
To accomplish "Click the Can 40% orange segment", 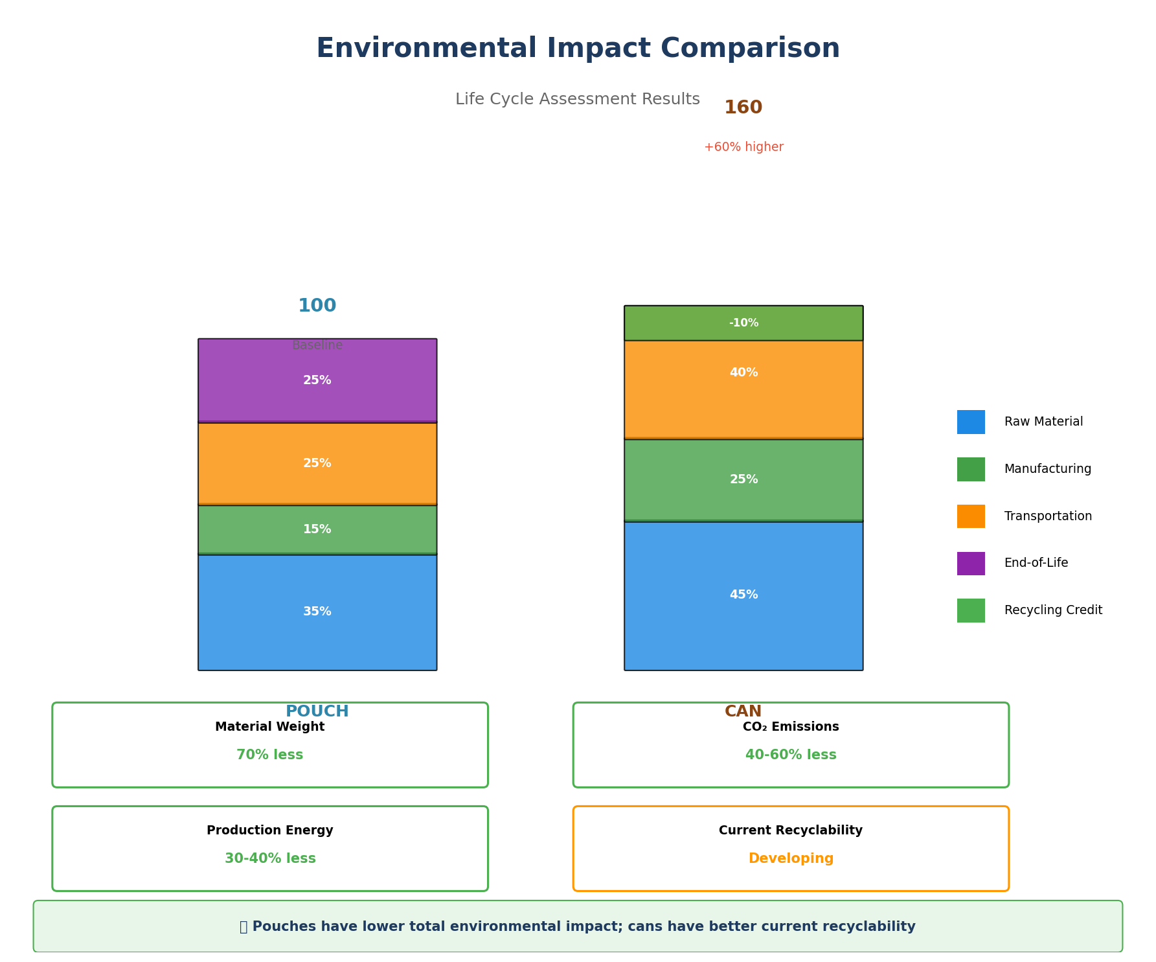I will click(743, 389).
